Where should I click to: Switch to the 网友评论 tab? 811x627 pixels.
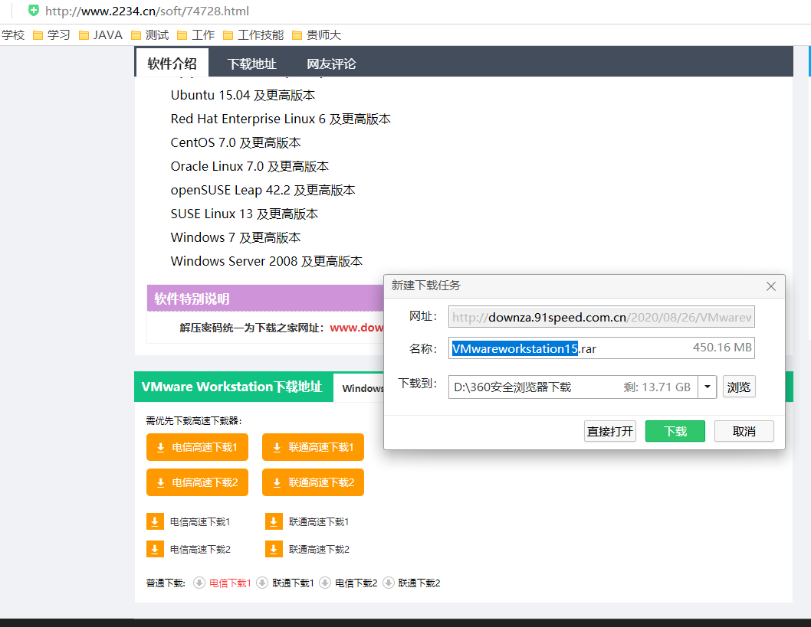pyautogui.click(x=332, y=64)
